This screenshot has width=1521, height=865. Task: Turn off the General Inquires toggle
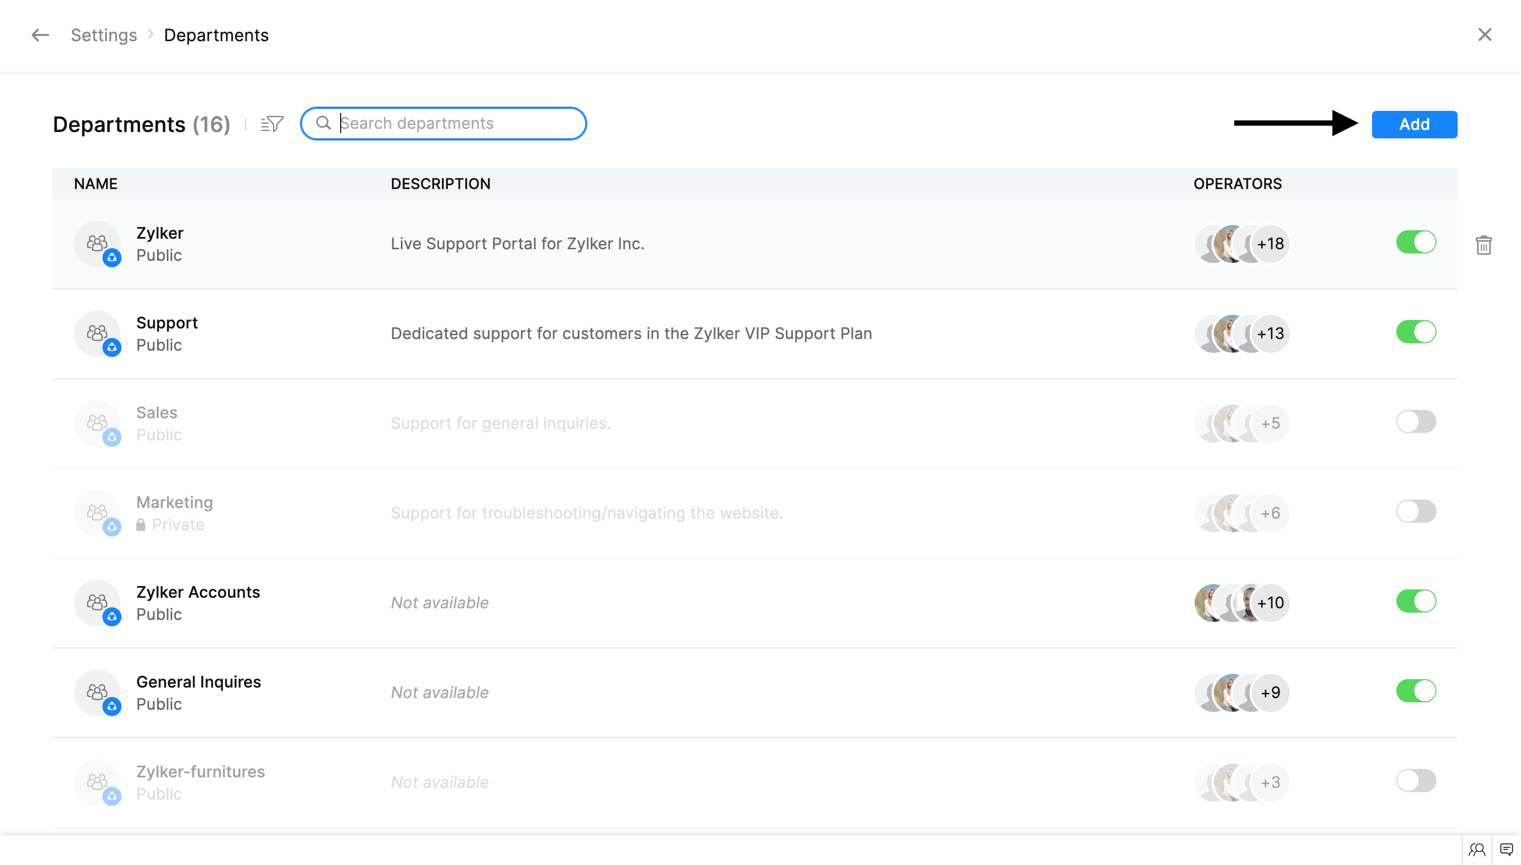pyautogui.click(x=1416, y=691)
